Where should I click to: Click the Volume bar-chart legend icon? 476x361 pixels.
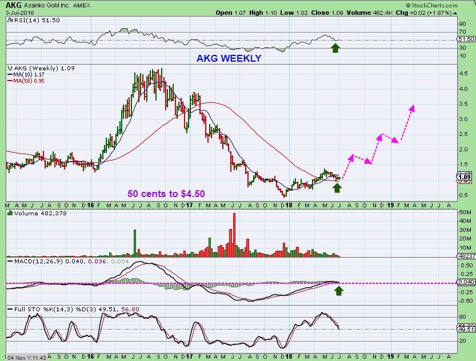pyautogui.click(x=10, y=213)
